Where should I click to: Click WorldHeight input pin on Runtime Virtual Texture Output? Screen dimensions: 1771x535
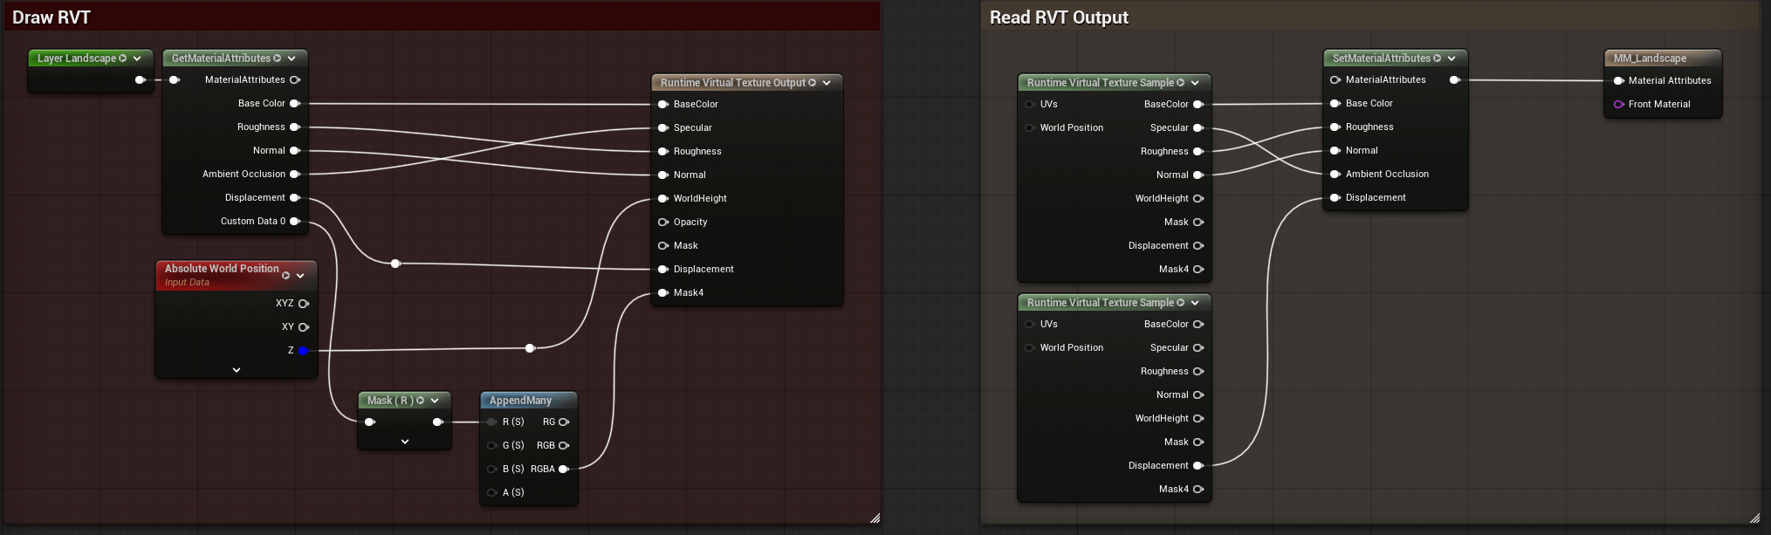click(x=663, y=199)
